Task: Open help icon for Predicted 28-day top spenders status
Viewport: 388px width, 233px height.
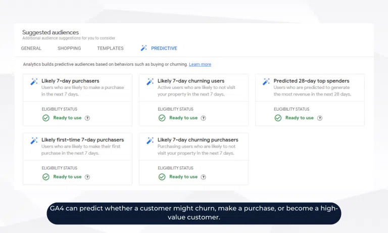Action: (x=320, y=118)
